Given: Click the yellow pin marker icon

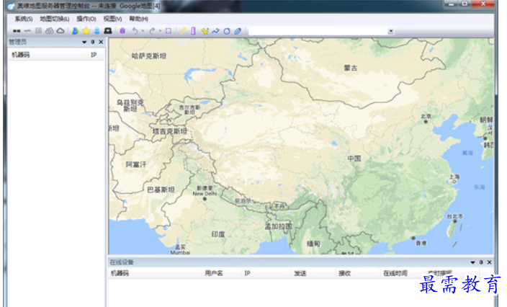Looking at the screenshot, I should [205, 31].
